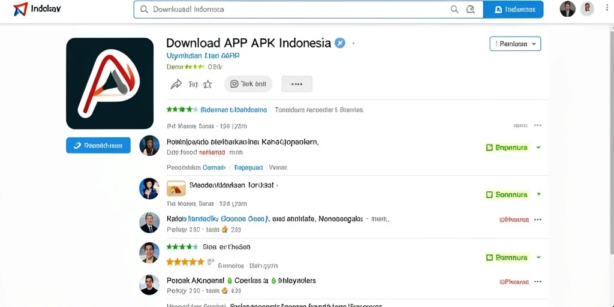This screenshot has height=307, width=614.
Task: Click the orange five-star rating under 'Slea enTheSes'
Action: coord(186,261)
